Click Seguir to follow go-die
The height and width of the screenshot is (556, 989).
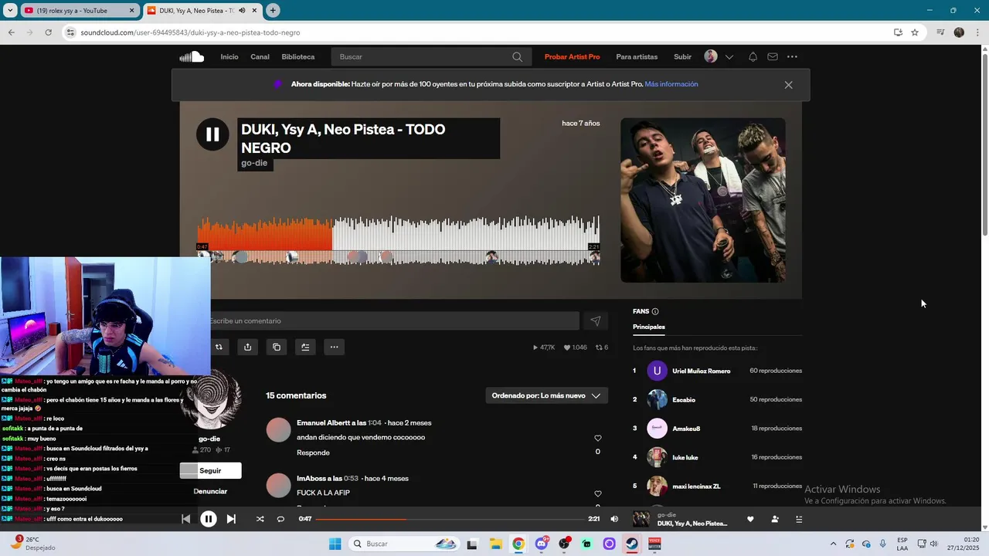[210, 470]
